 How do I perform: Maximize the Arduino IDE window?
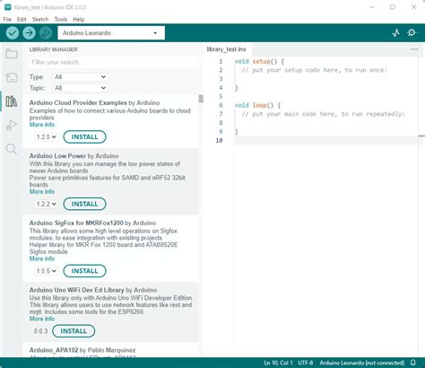click(x=393, y=7)
